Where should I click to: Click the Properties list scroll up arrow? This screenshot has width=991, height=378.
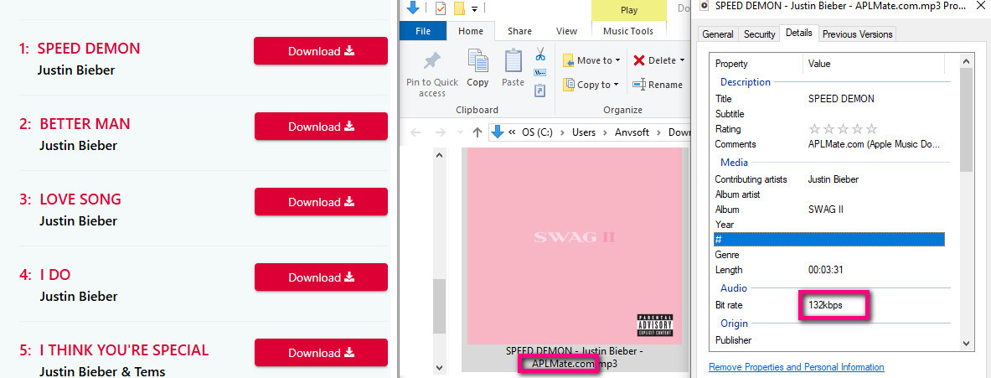[967, 61]
